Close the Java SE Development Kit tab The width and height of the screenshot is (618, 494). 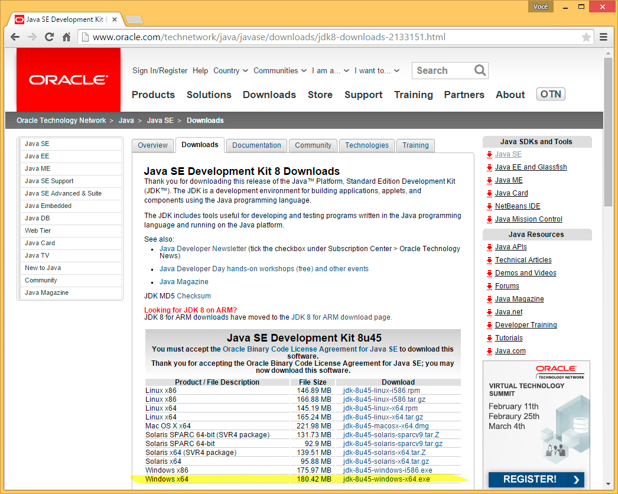click(x=115, y=19)
